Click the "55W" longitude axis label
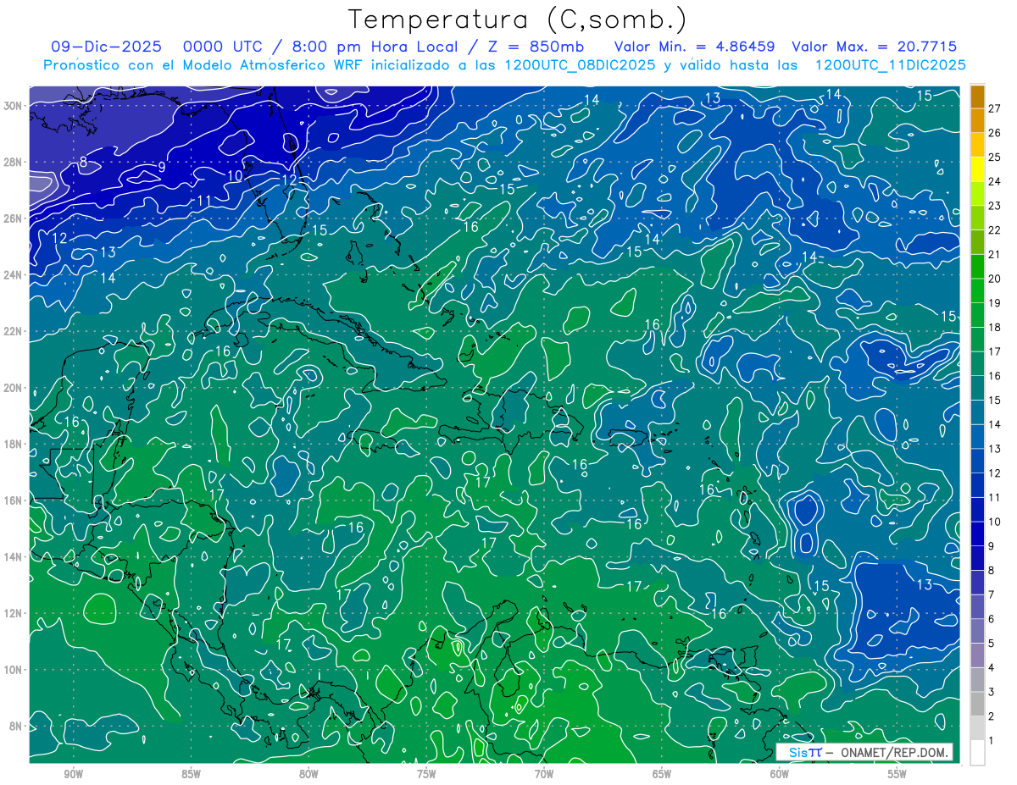The width and height of the screenshot is (1017, 785). pyautogui.click(x=898, y=774)
